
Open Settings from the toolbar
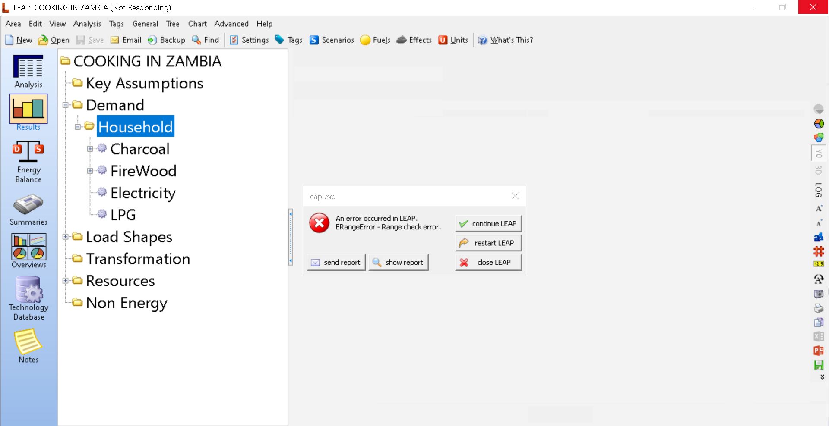[x=249, y=40]
